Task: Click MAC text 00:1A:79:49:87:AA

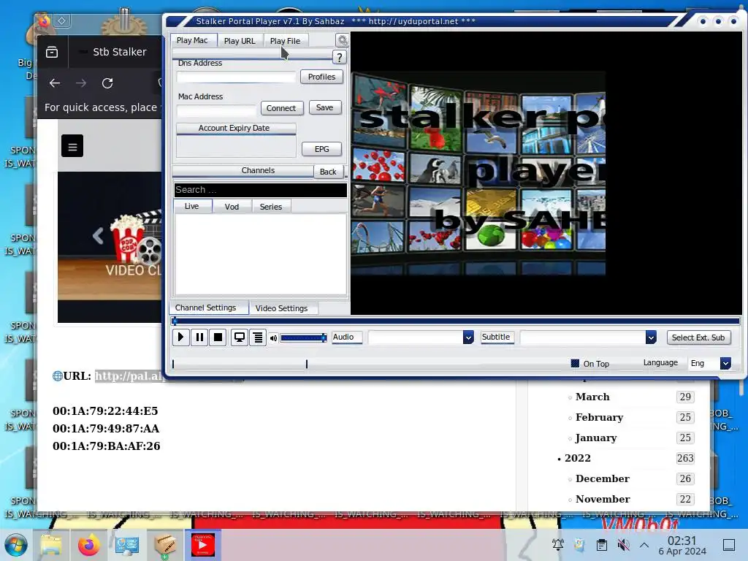Action: coord(106,428)
